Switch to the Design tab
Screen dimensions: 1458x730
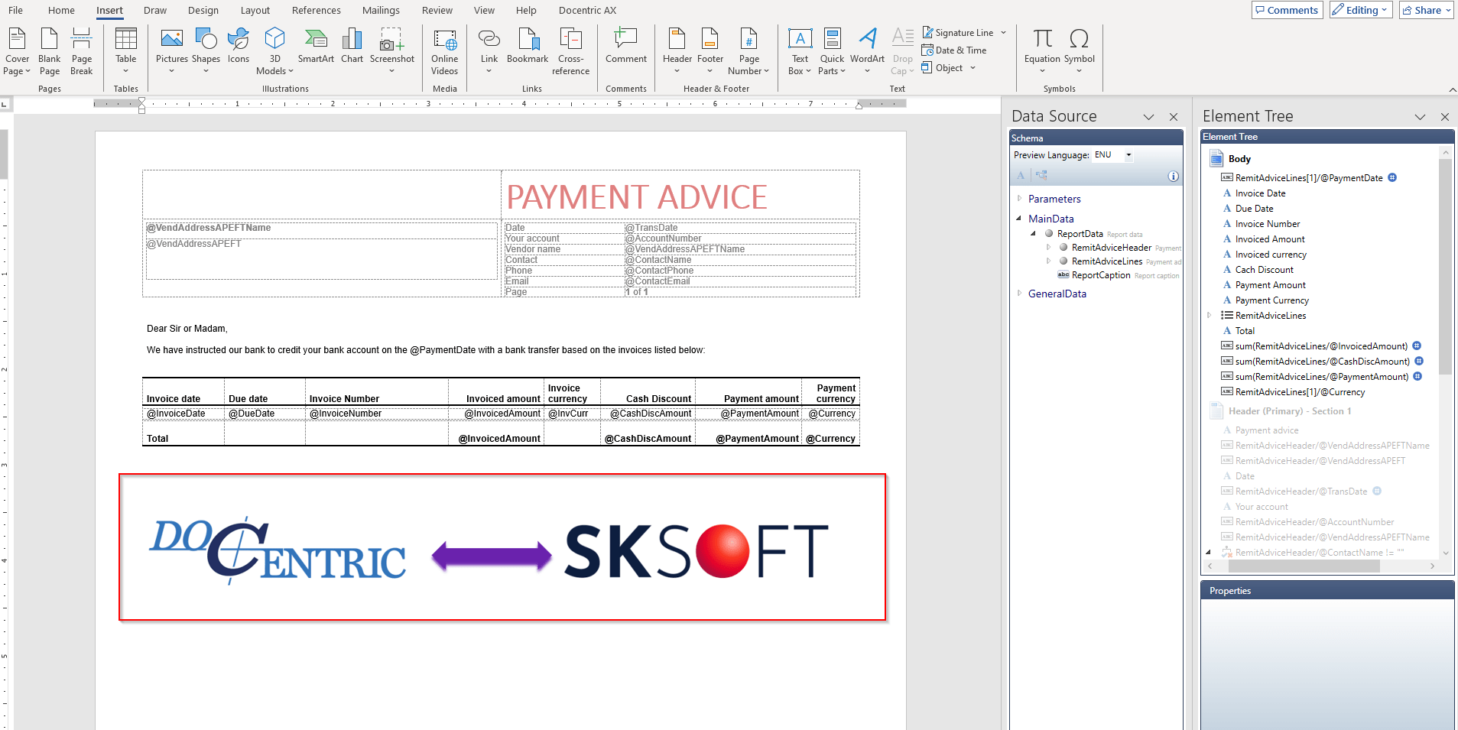(203, 10)
